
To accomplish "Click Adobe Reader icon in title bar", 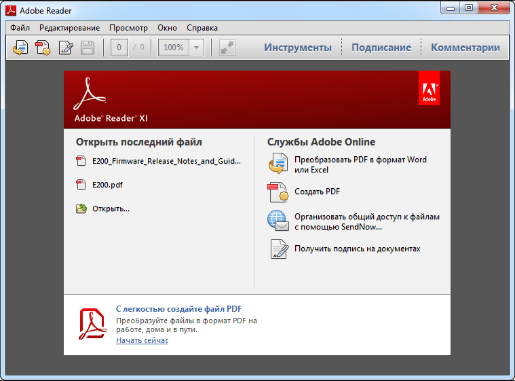I will (x=11, y=10).
